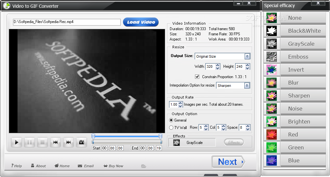Choose the Invert effect label
The image size is (330, 177).
[296, 70]
